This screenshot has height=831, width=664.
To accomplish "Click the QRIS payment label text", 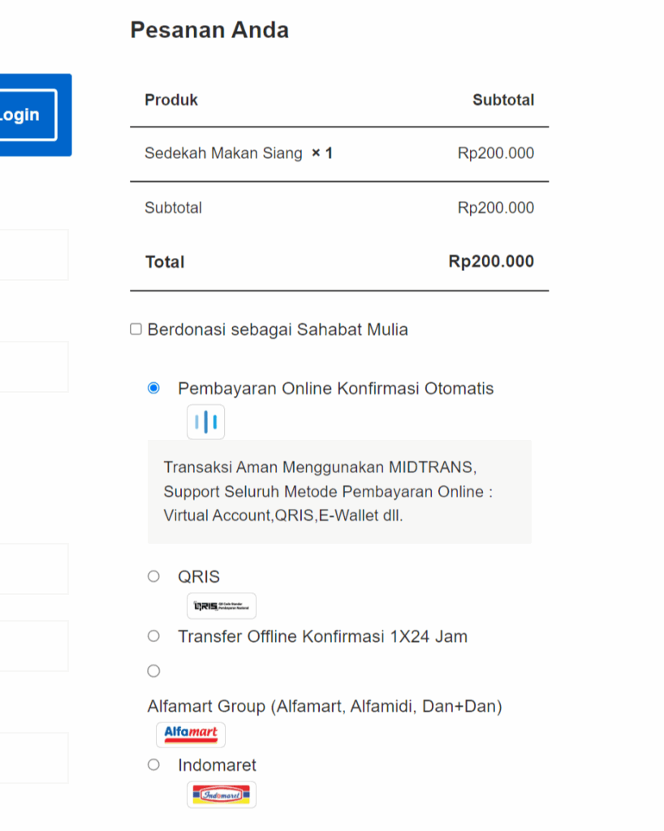I will coord(199,577).
